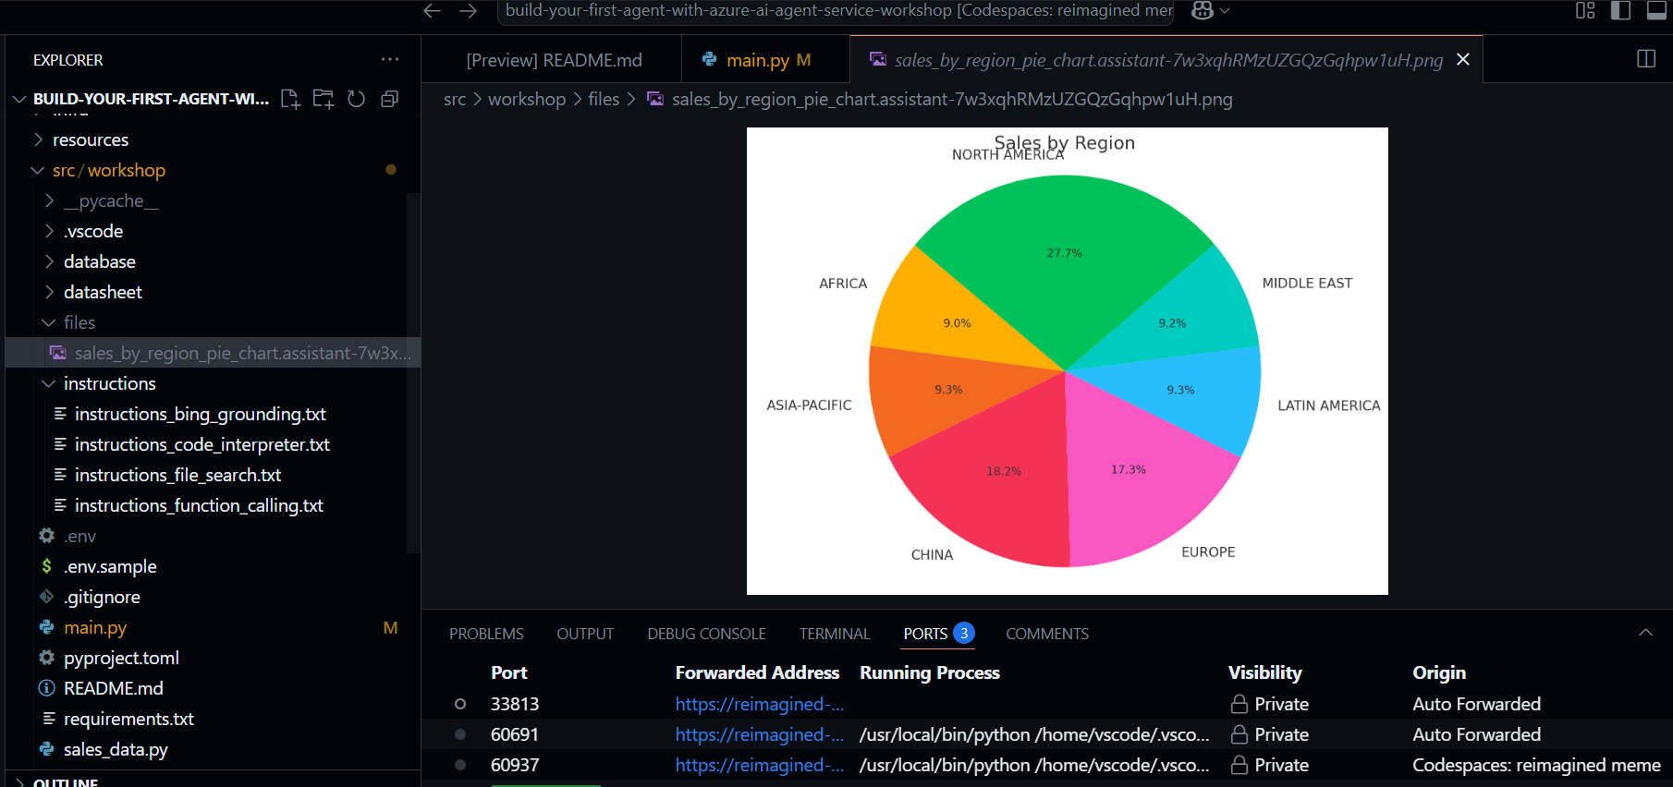Screen dimensions: 1673x787
Task: Open forwarded address link for port 33813
Action: [x=759, y=704]
